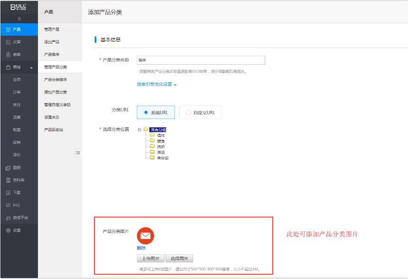Viewport: 408px width, 279px height.
Task: Open the 图册 album icon
Action: coord(8,168)
